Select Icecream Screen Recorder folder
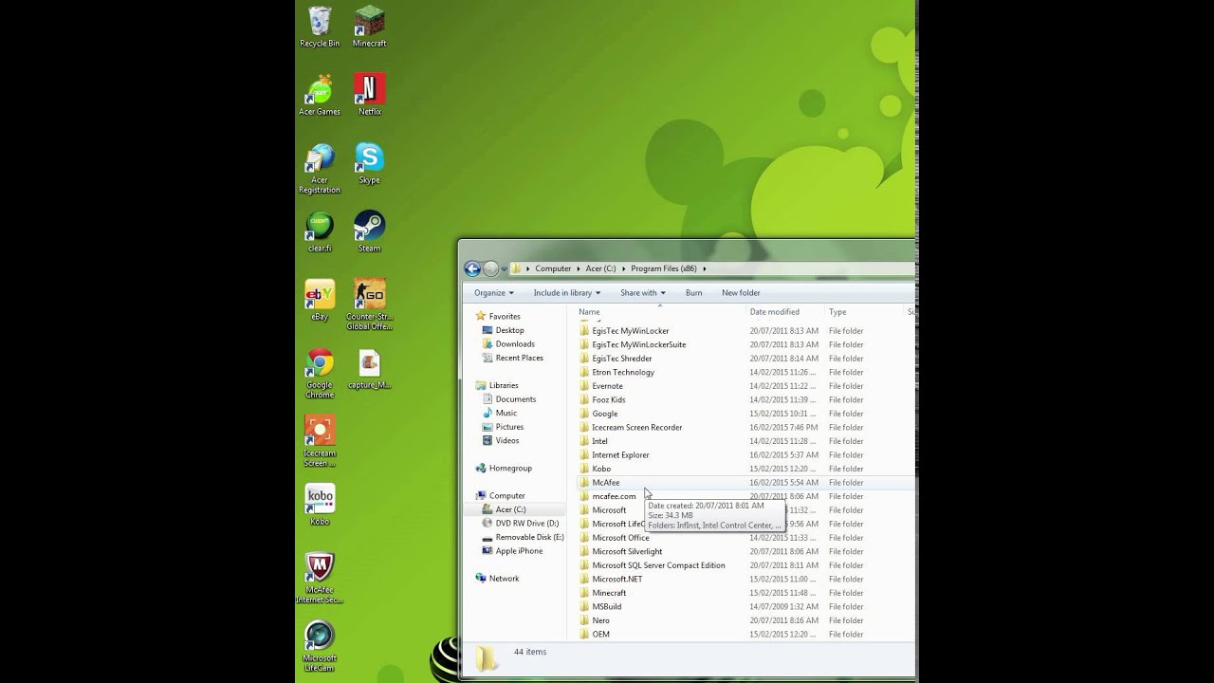The height and width of the screenshot is (683, 1214). tap(636, 428)
